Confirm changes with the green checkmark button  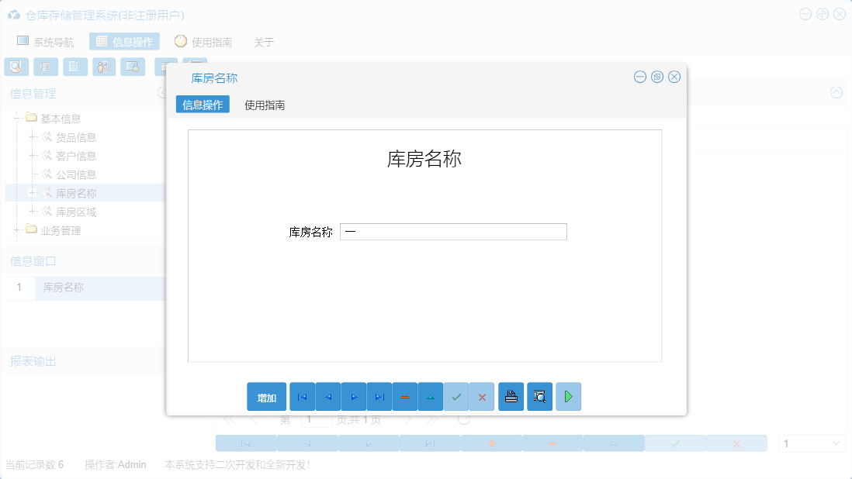[456, 396]
